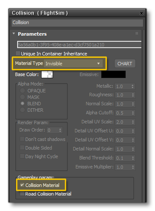The height and width of the screenshot is (211, 155).
Task: Click the Emissive Multiplier spinner arrows
Action: 133,167
